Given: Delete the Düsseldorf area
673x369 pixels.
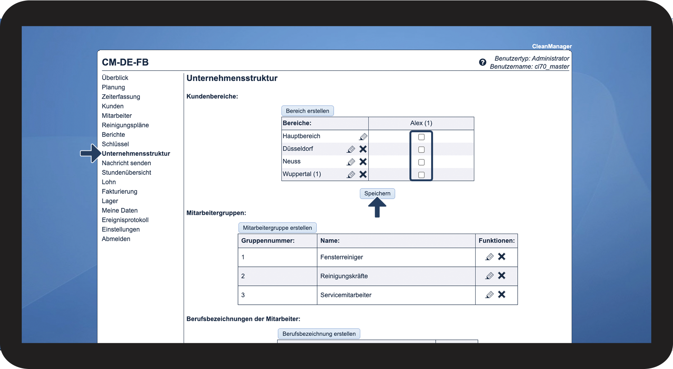Looking at the screenshot, I should [x=363, y=149].
